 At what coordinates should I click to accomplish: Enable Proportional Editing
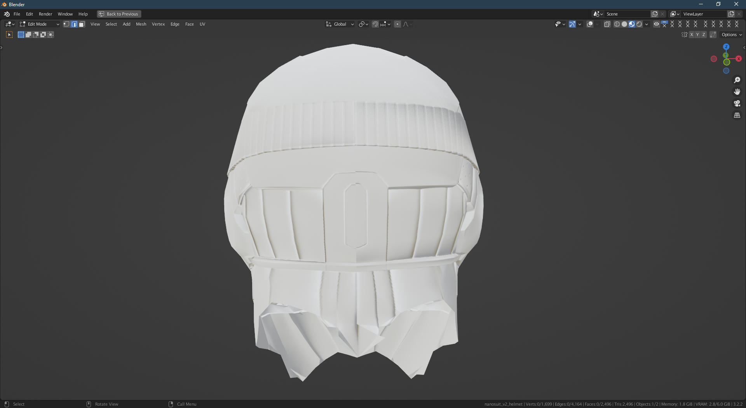click(397, 24)
